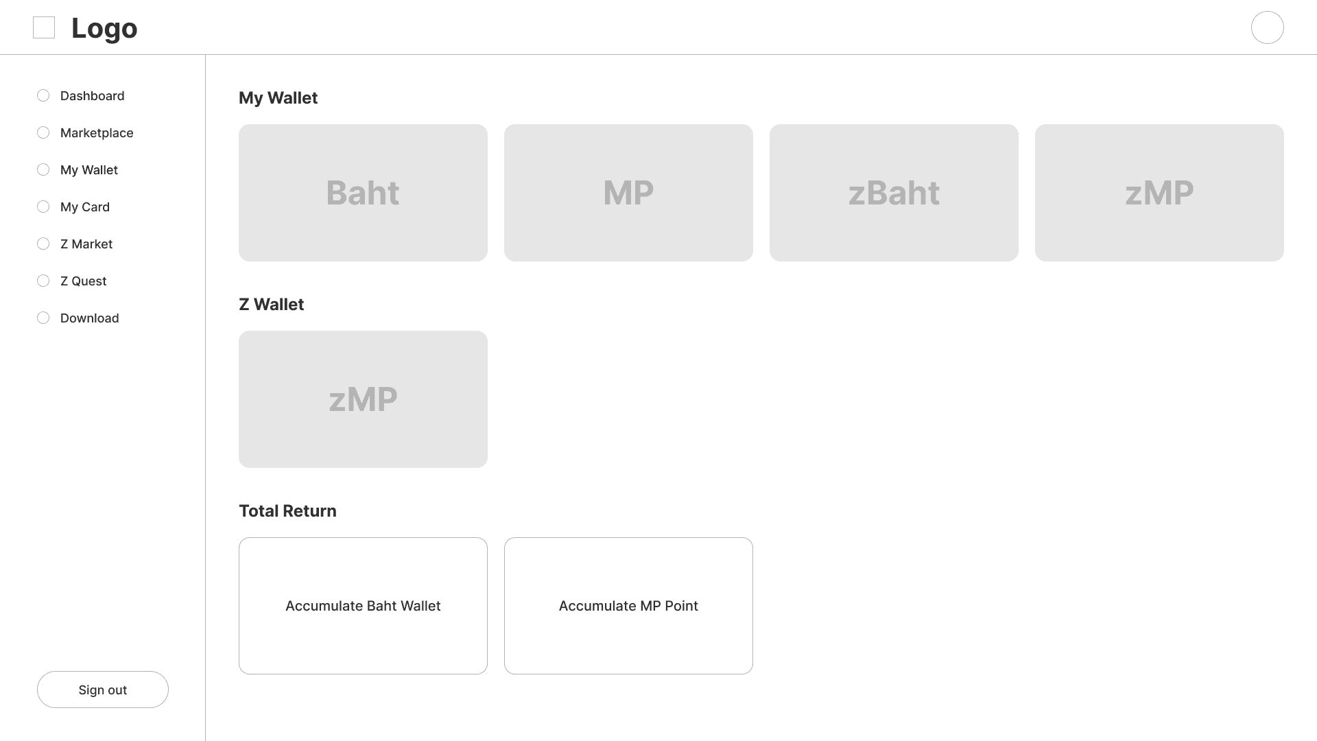Click the Sign out button
The height and width of the screenshot is (741, 1317).
pos(102,690)
